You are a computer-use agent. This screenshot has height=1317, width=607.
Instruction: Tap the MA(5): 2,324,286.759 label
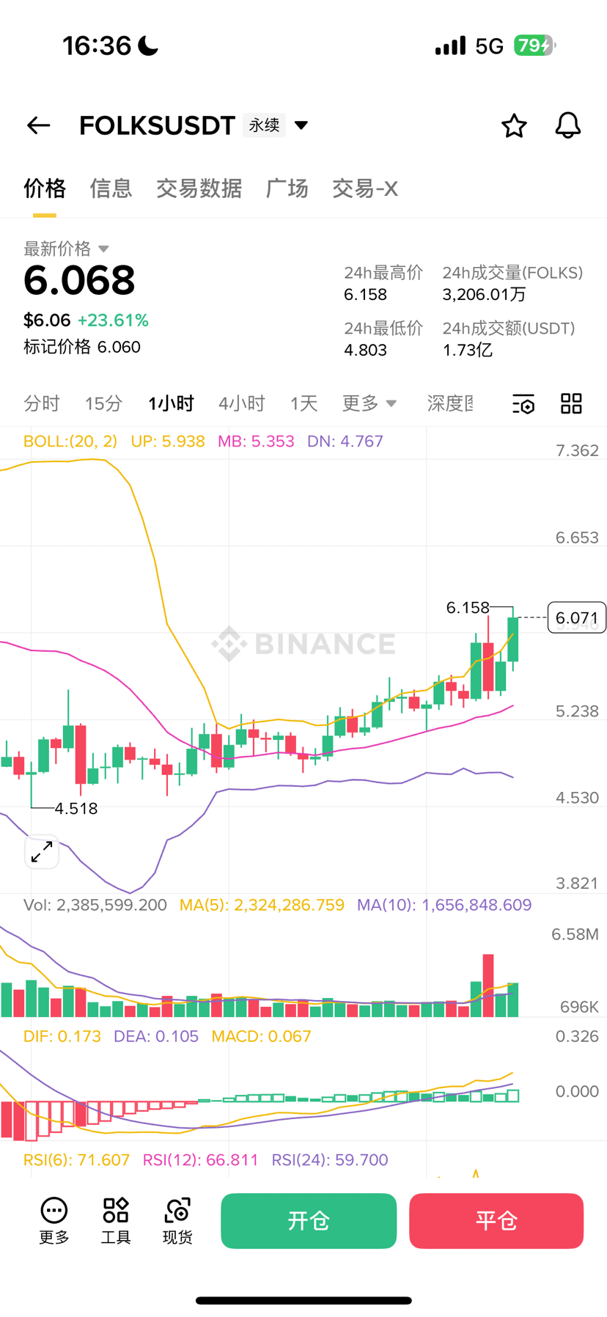pyautogui.click(x=262, y=905)
